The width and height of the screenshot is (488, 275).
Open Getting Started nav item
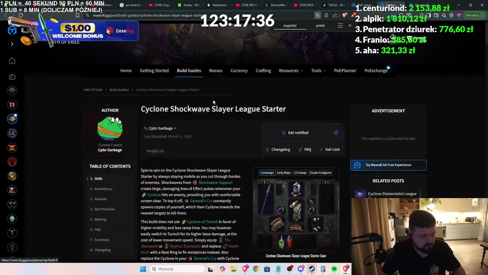pos(154,71)
